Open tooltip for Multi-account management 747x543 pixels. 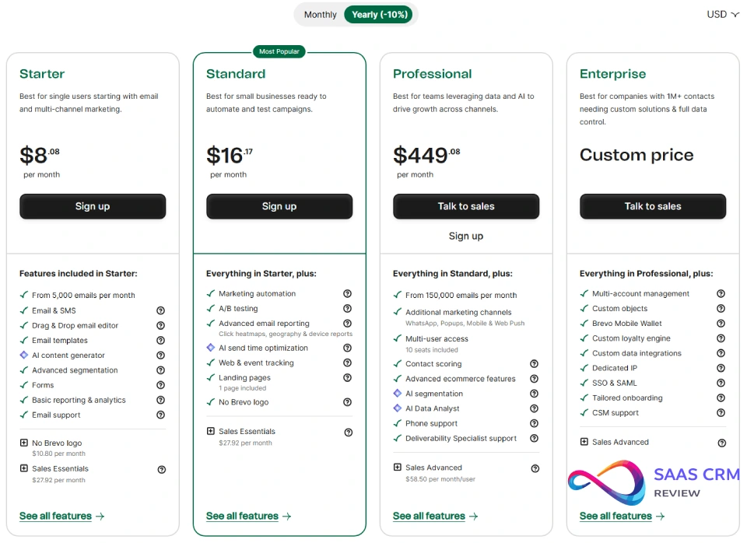pos(721,294)
